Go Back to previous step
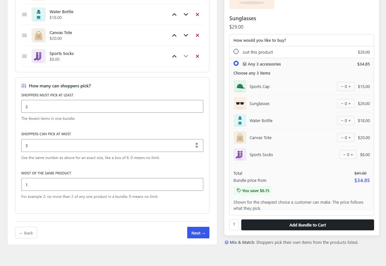 coord(26,233)
